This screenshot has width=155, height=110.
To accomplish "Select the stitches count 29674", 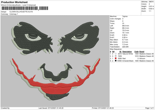I will coord(151,2).
